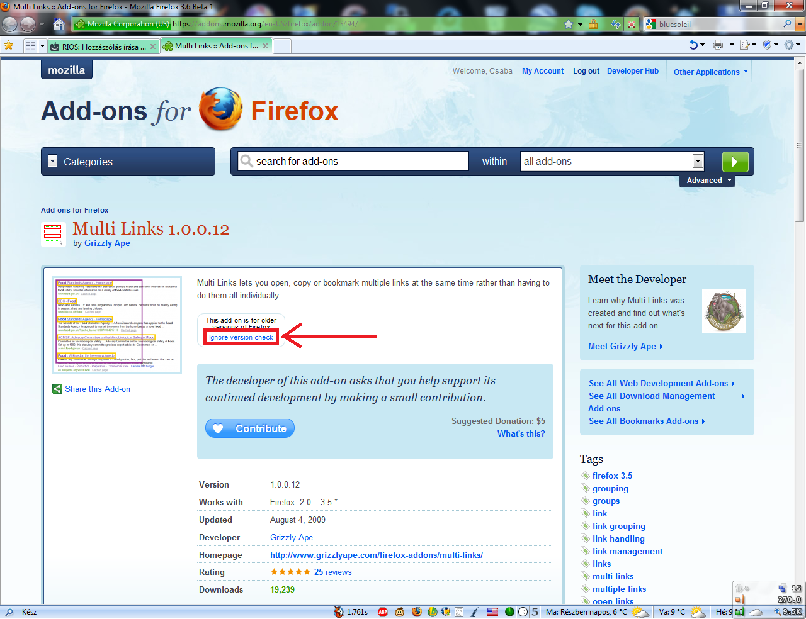Image resolution: width=806 pixels, height=619 pixels.
Task: Go back with the Back arrow button
Action: 10,24
